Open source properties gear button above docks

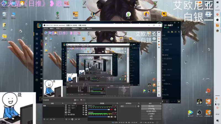pyautogui.click(x=77, y=100)
